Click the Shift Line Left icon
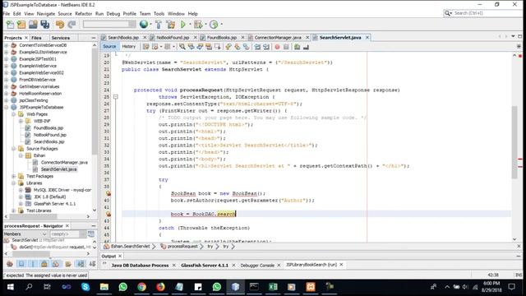 point(257,47)
